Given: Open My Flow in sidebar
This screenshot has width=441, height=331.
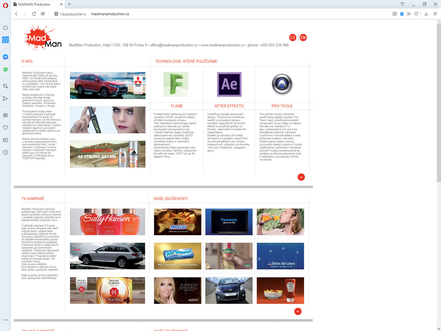Looking at the screenshot, I should click(5, 98).
